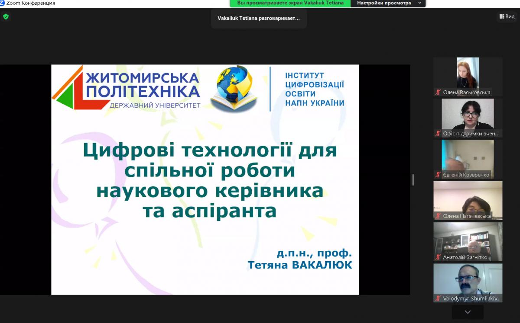Click the author name Тетяна ВАКАЛЮК on the slide

click(300, 265)
